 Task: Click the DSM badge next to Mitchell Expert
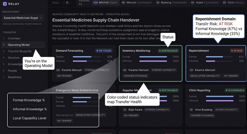(96, 2)
